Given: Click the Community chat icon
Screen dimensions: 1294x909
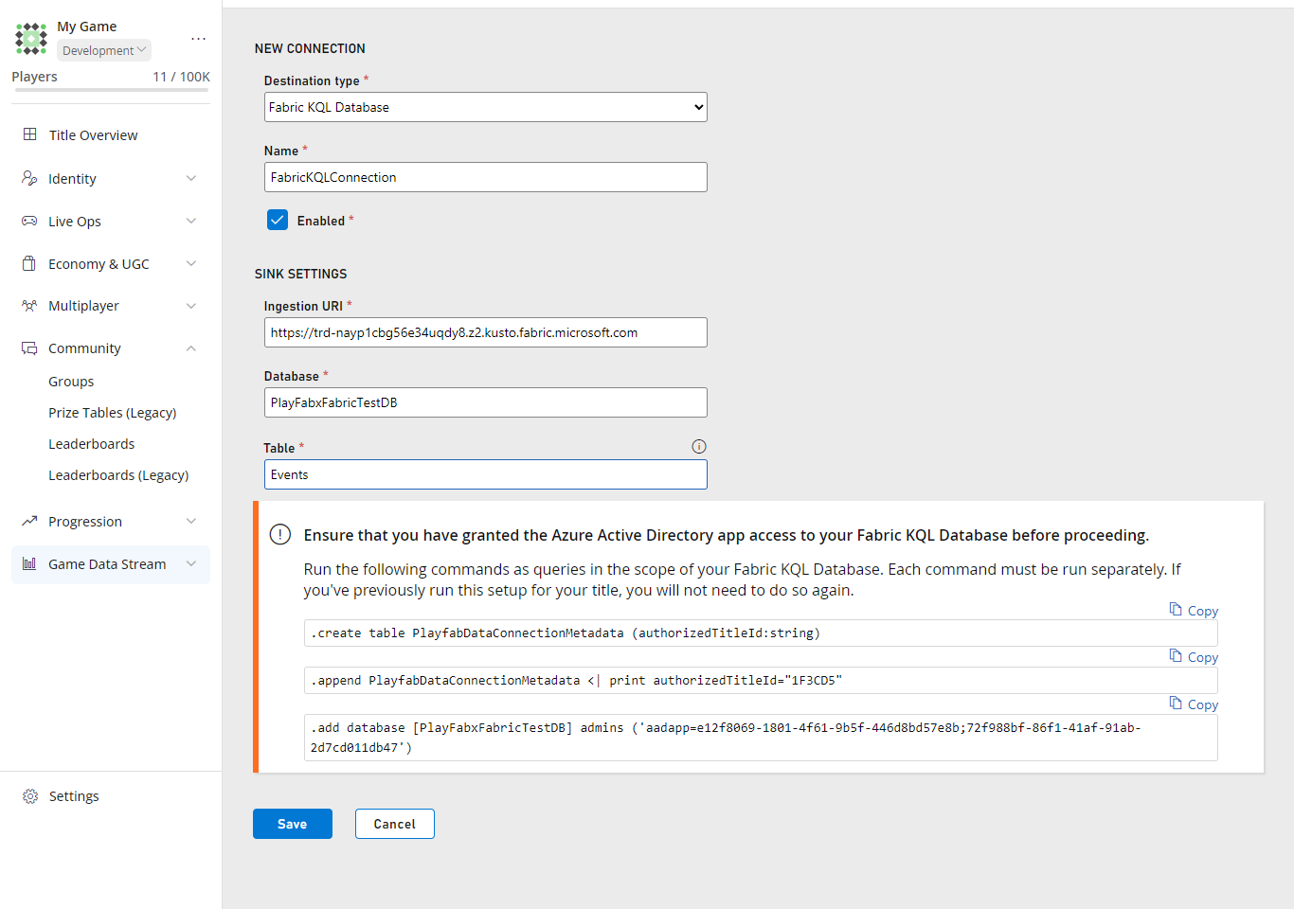Looking at the screenshot, I should coord(29,348).
